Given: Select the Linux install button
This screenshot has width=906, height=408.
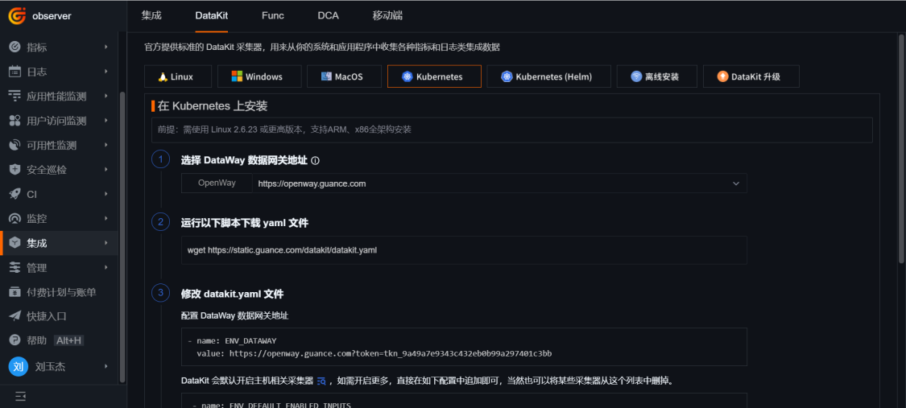Looking at the screenshot, I should pyautogui.click(x=178, y=76).
